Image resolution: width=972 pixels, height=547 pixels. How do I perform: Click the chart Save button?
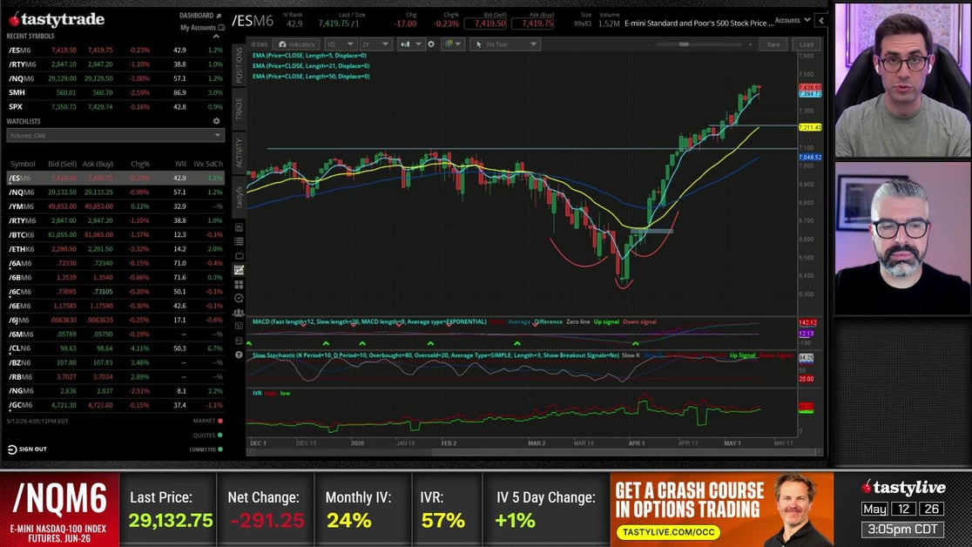coord(773,44)
